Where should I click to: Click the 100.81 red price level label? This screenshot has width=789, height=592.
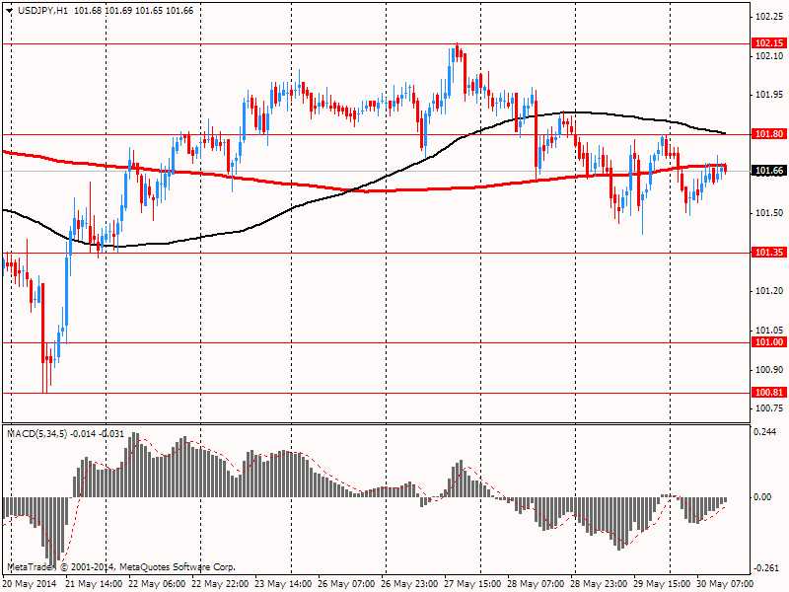(769, 392)
